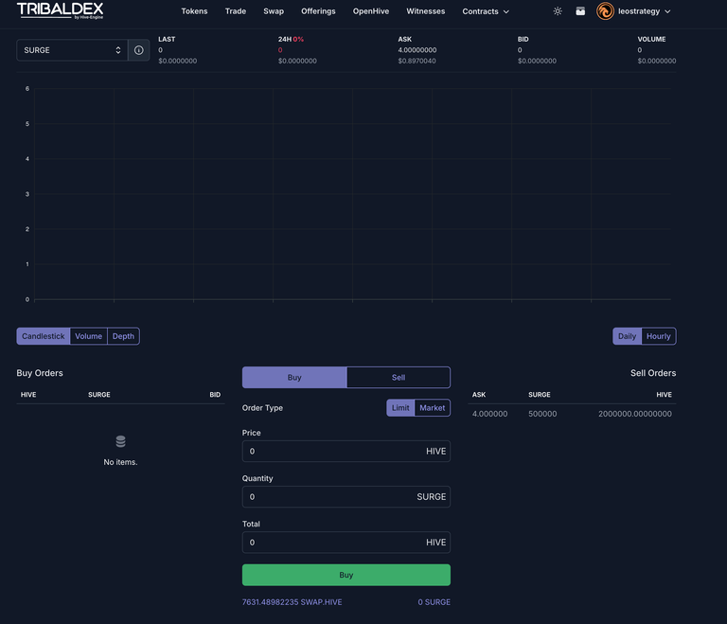The image size is (727, 624).
Task: Click the No items database icon
Action: pyautogui.click(x=120, y=441)
